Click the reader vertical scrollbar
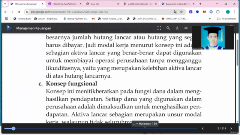 237,52
